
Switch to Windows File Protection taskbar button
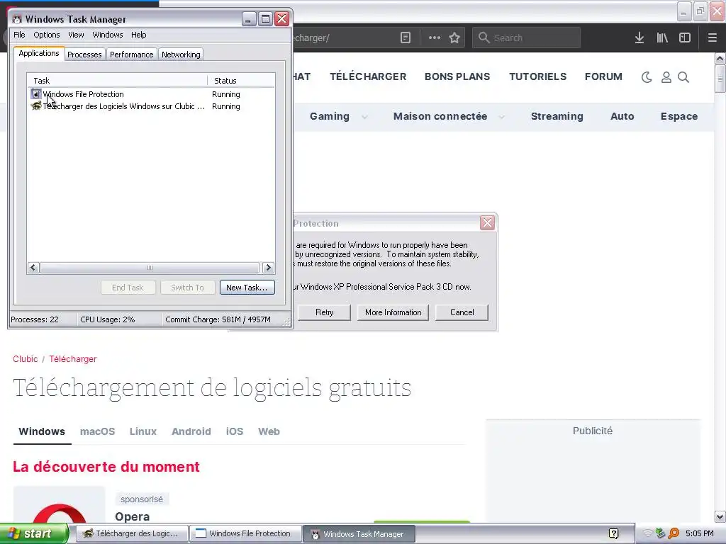(x=245, y=534)
